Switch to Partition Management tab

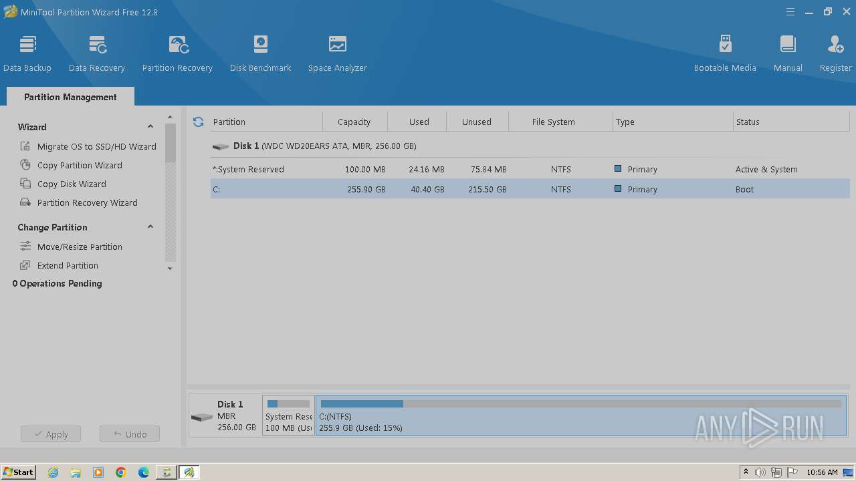click(x=70, y=97)
